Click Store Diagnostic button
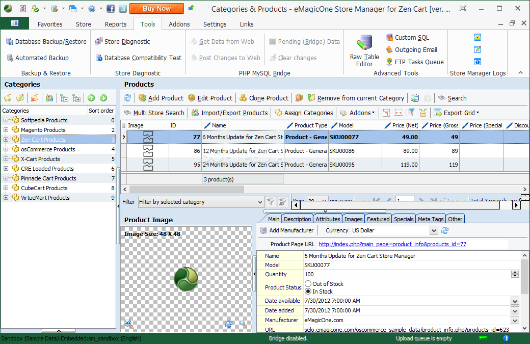 tap(122, 42)
